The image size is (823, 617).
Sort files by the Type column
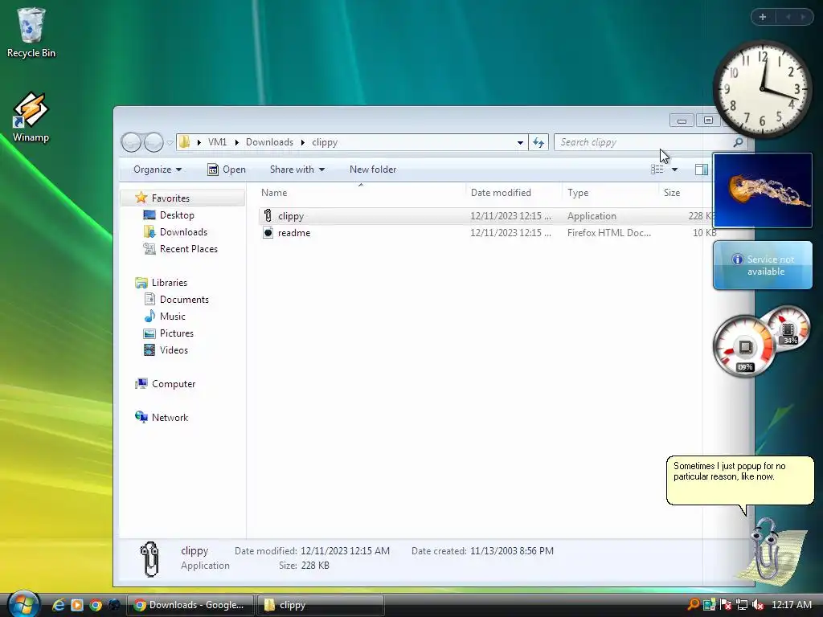point(578,193)
